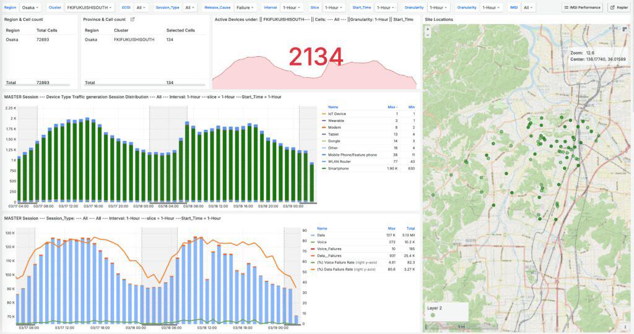Open the Session_Type dropdown
The image size is (634, 334).
click(x=189, y=7)
